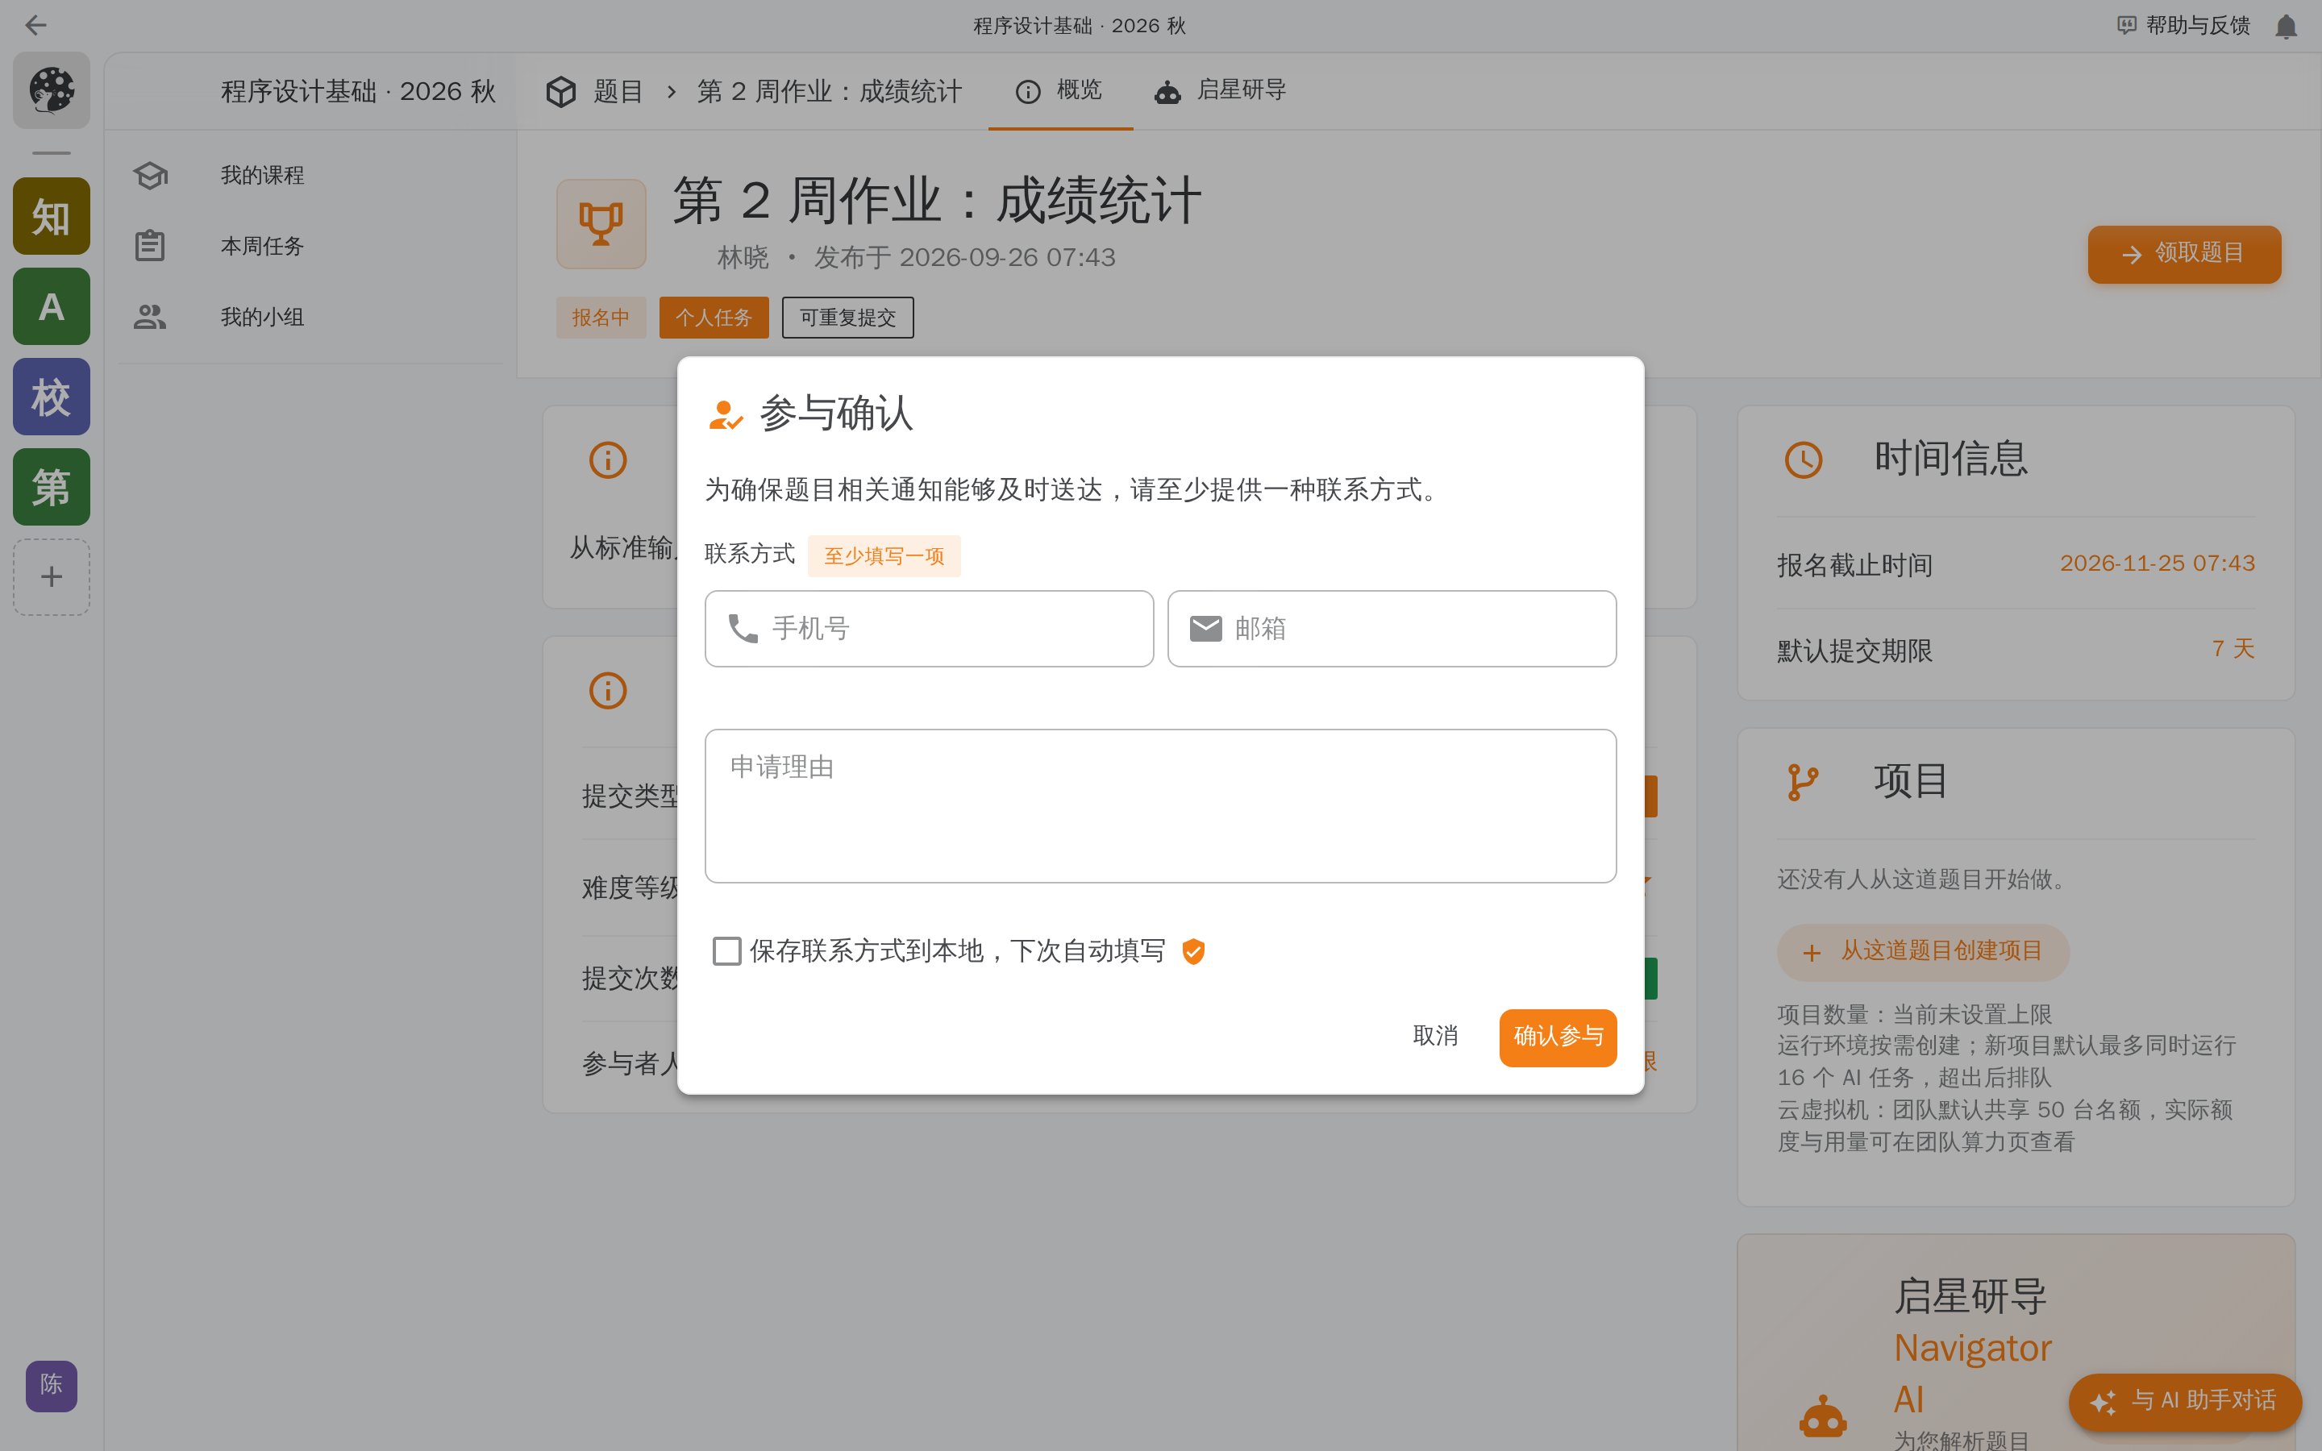Click the clock icon in 时间信息
The height and width of the screenshot is (1451, 2322).
tap(1803, 459)
